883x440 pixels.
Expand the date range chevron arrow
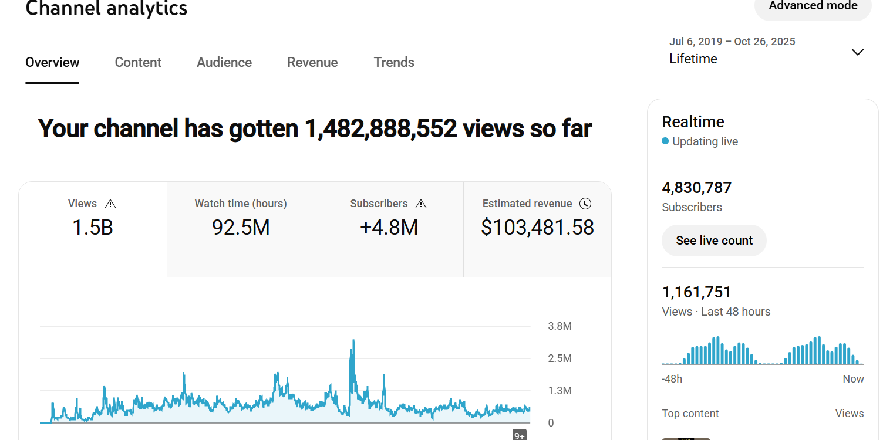(857, 52)
